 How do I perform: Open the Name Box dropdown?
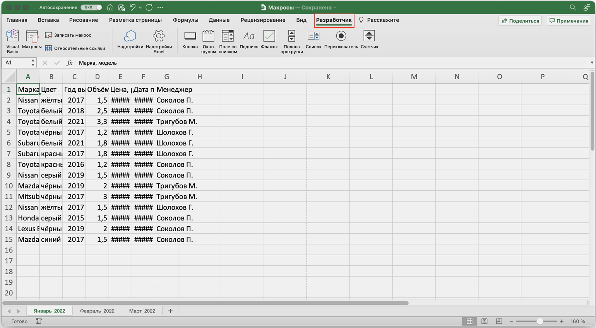(33, 63)
